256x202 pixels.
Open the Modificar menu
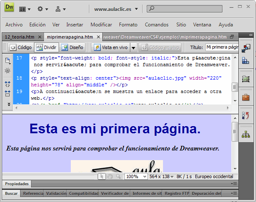pos(101,25)
